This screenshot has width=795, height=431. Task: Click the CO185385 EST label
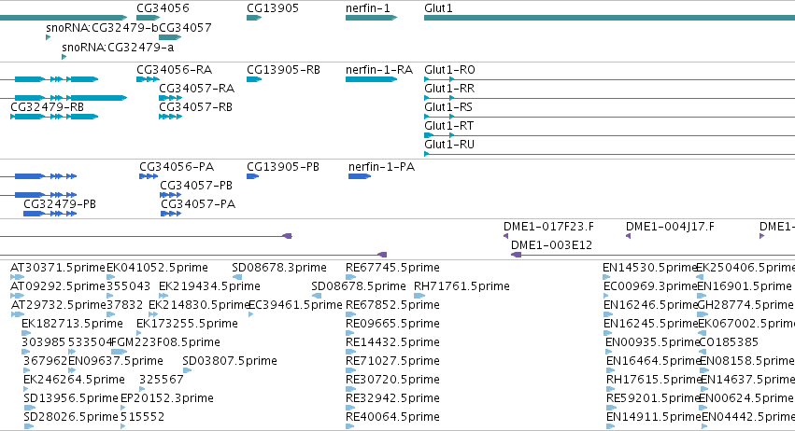(x=729, y=342)
